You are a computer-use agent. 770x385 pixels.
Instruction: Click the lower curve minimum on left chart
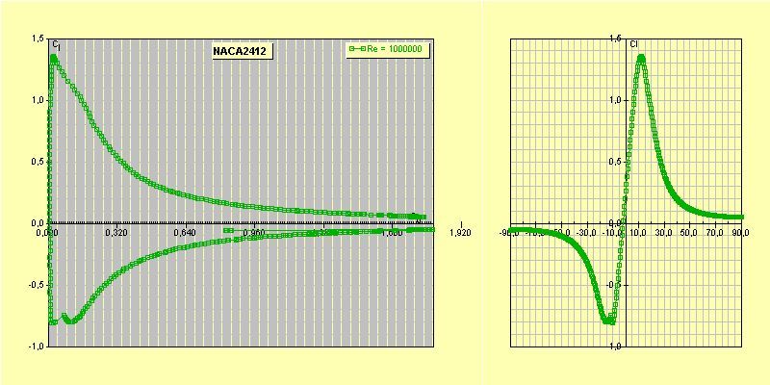click(69, 321)
